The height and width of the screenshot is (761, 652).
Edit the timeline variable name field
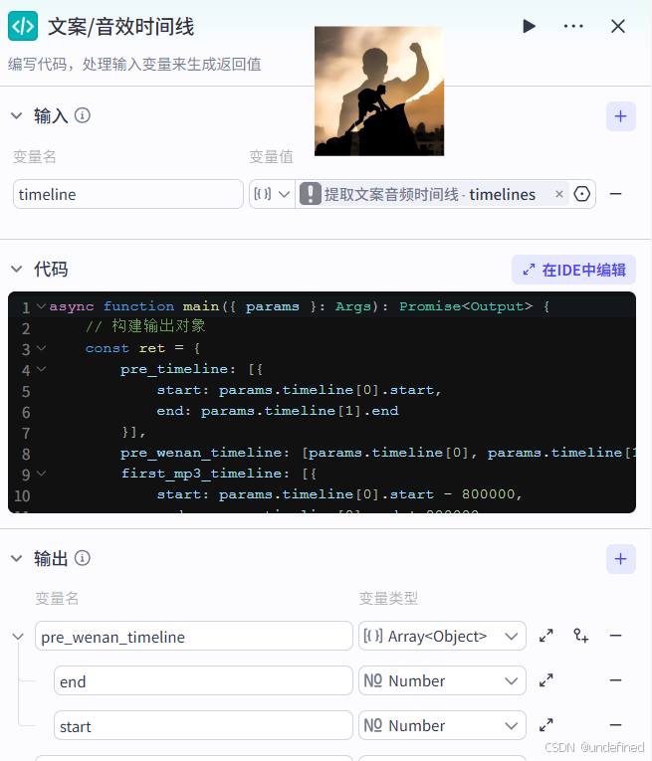tap(128, 194)
